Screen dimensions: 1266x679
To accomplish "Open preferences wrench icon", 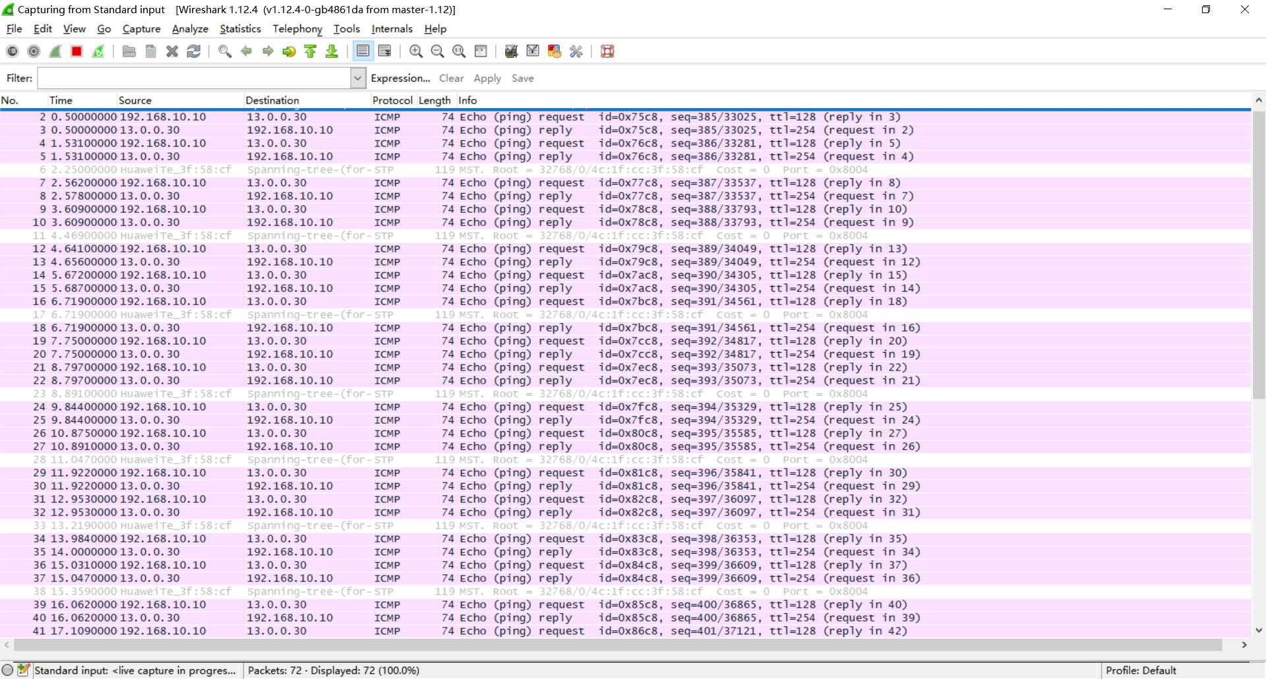I will pyautogui.click(x=576, y=51).
